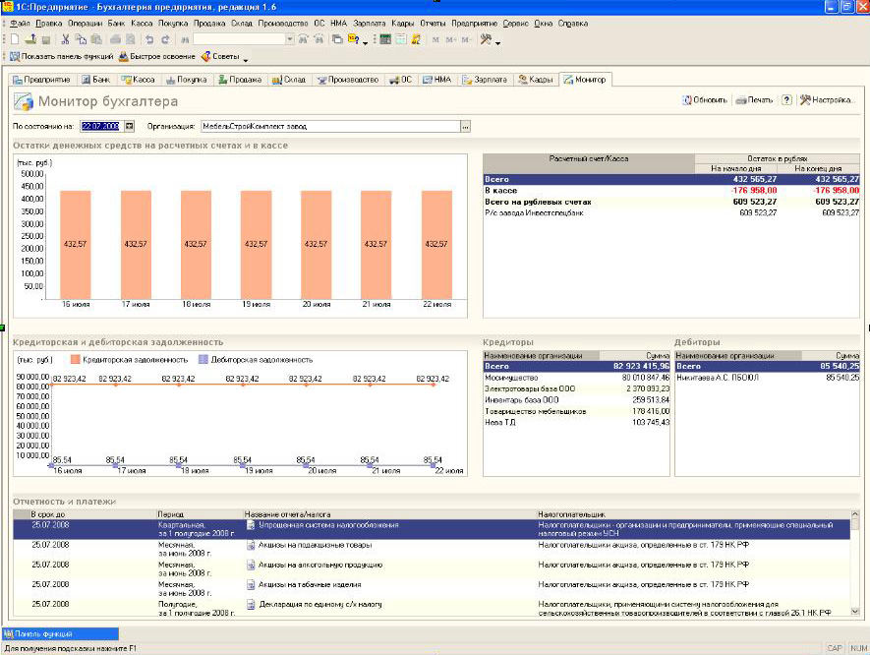Click the Монитор бухгалтера header icon

24,101
